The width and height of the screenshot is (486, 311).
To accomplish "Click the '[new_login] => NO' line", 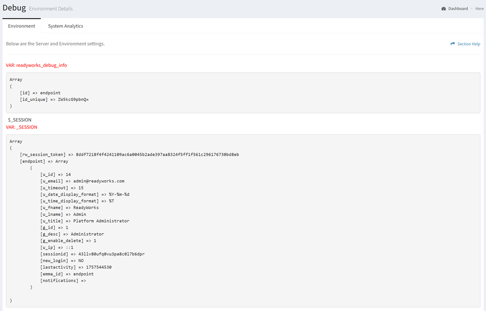I will coord(62,261).
